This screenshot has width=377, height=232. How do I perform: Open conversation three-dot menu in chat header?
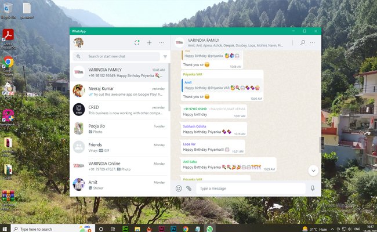pyautogui.click(x=314, y=42)
